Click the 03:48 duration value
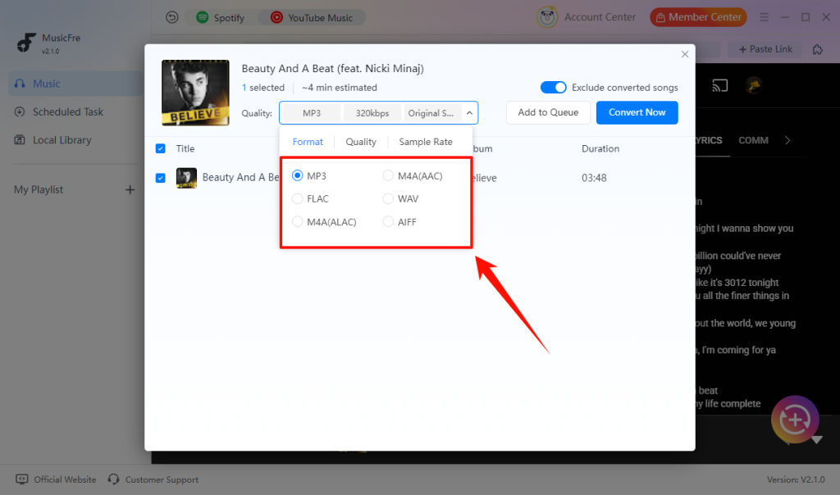Screen dimensions: 840x495 pyautogui.click(x=594, y=178)
